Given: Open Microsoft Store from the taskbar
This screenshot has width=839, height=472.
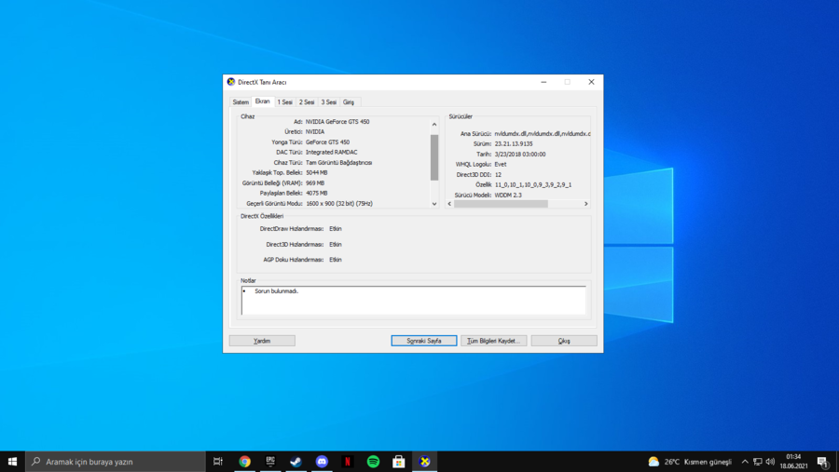Looking at the screenshot, I should coord(399,462).
